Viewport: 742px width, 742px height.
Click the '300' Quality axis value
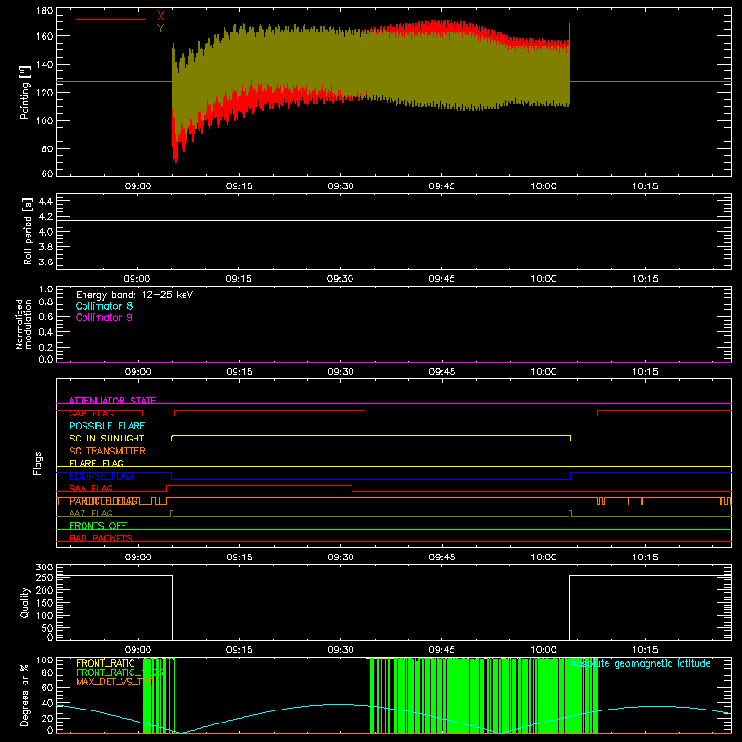point(45,568)
